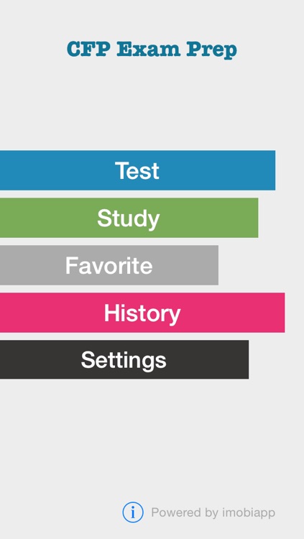The height and width of the screenshot is (539, 304).
Task: Open the gray Favorite section
Action: (109, 265)
